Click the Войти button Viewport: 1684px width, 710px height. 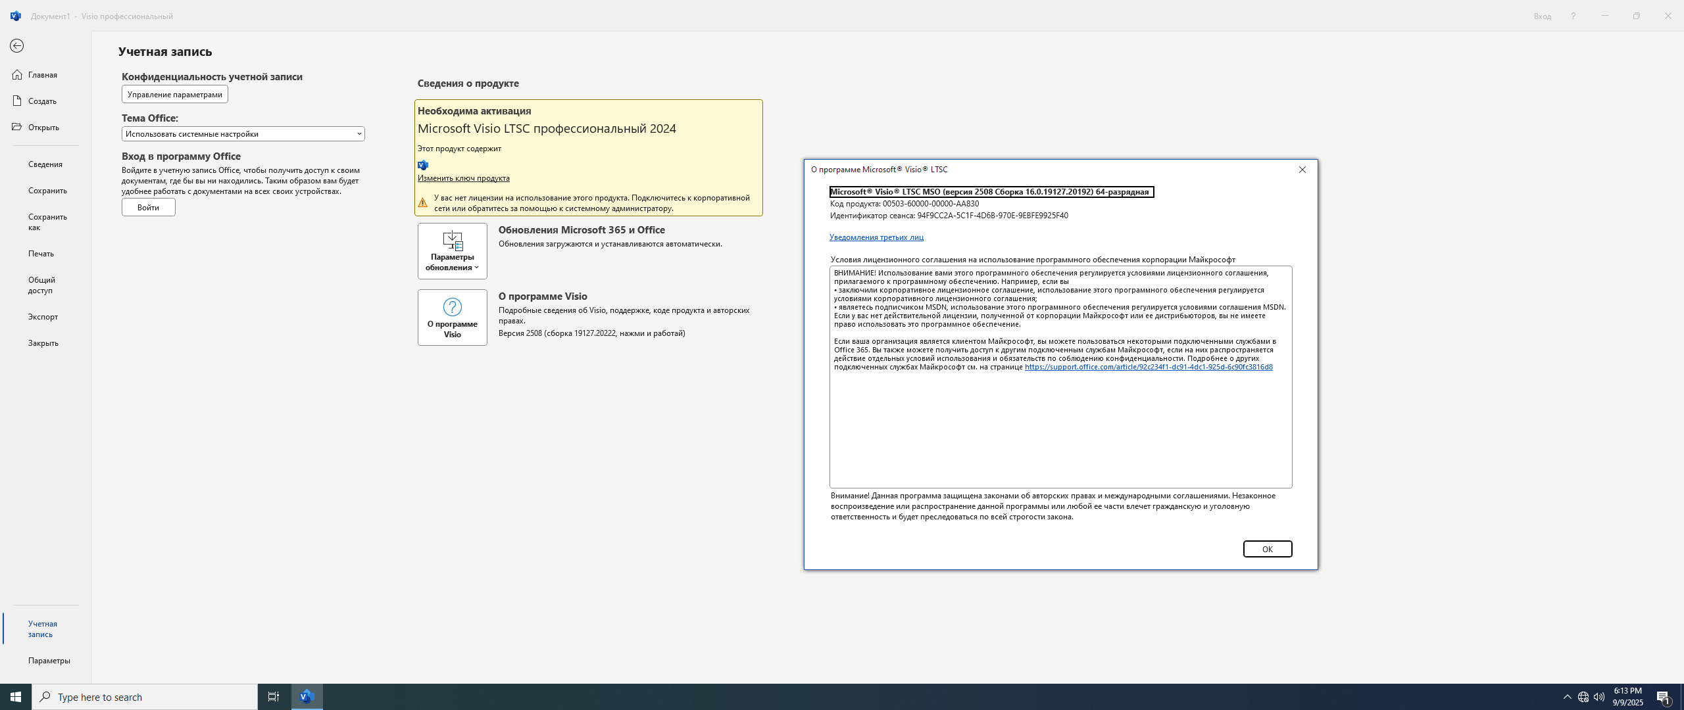click(149, 208)
